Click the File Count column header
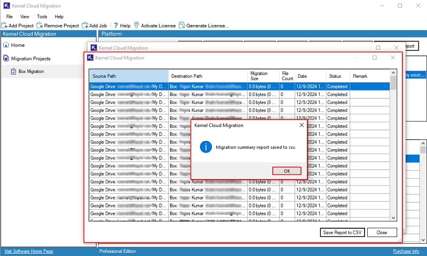The height and width of the screenshot is (256, 427). [287, 76]
